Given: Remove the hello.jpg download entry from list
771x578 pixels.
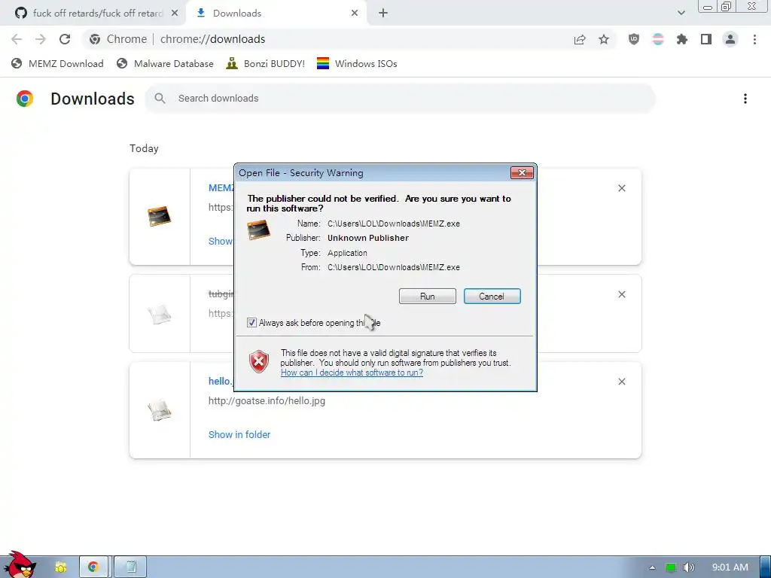Looking at the screenshot, I should click(621, 382).
